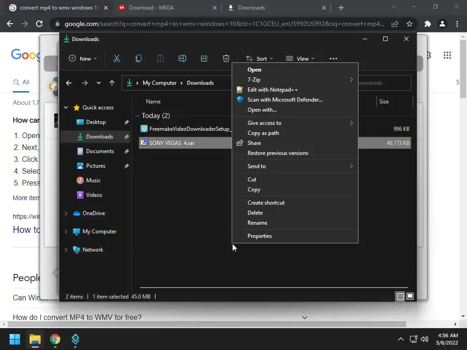Click the Paste icon in Explorer toolbar

(x=160, y=58)
